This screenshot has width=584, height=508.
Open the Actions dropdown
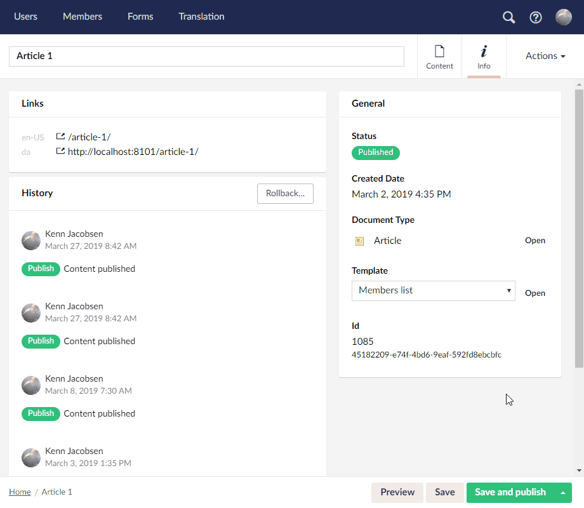tap(544, 56)
